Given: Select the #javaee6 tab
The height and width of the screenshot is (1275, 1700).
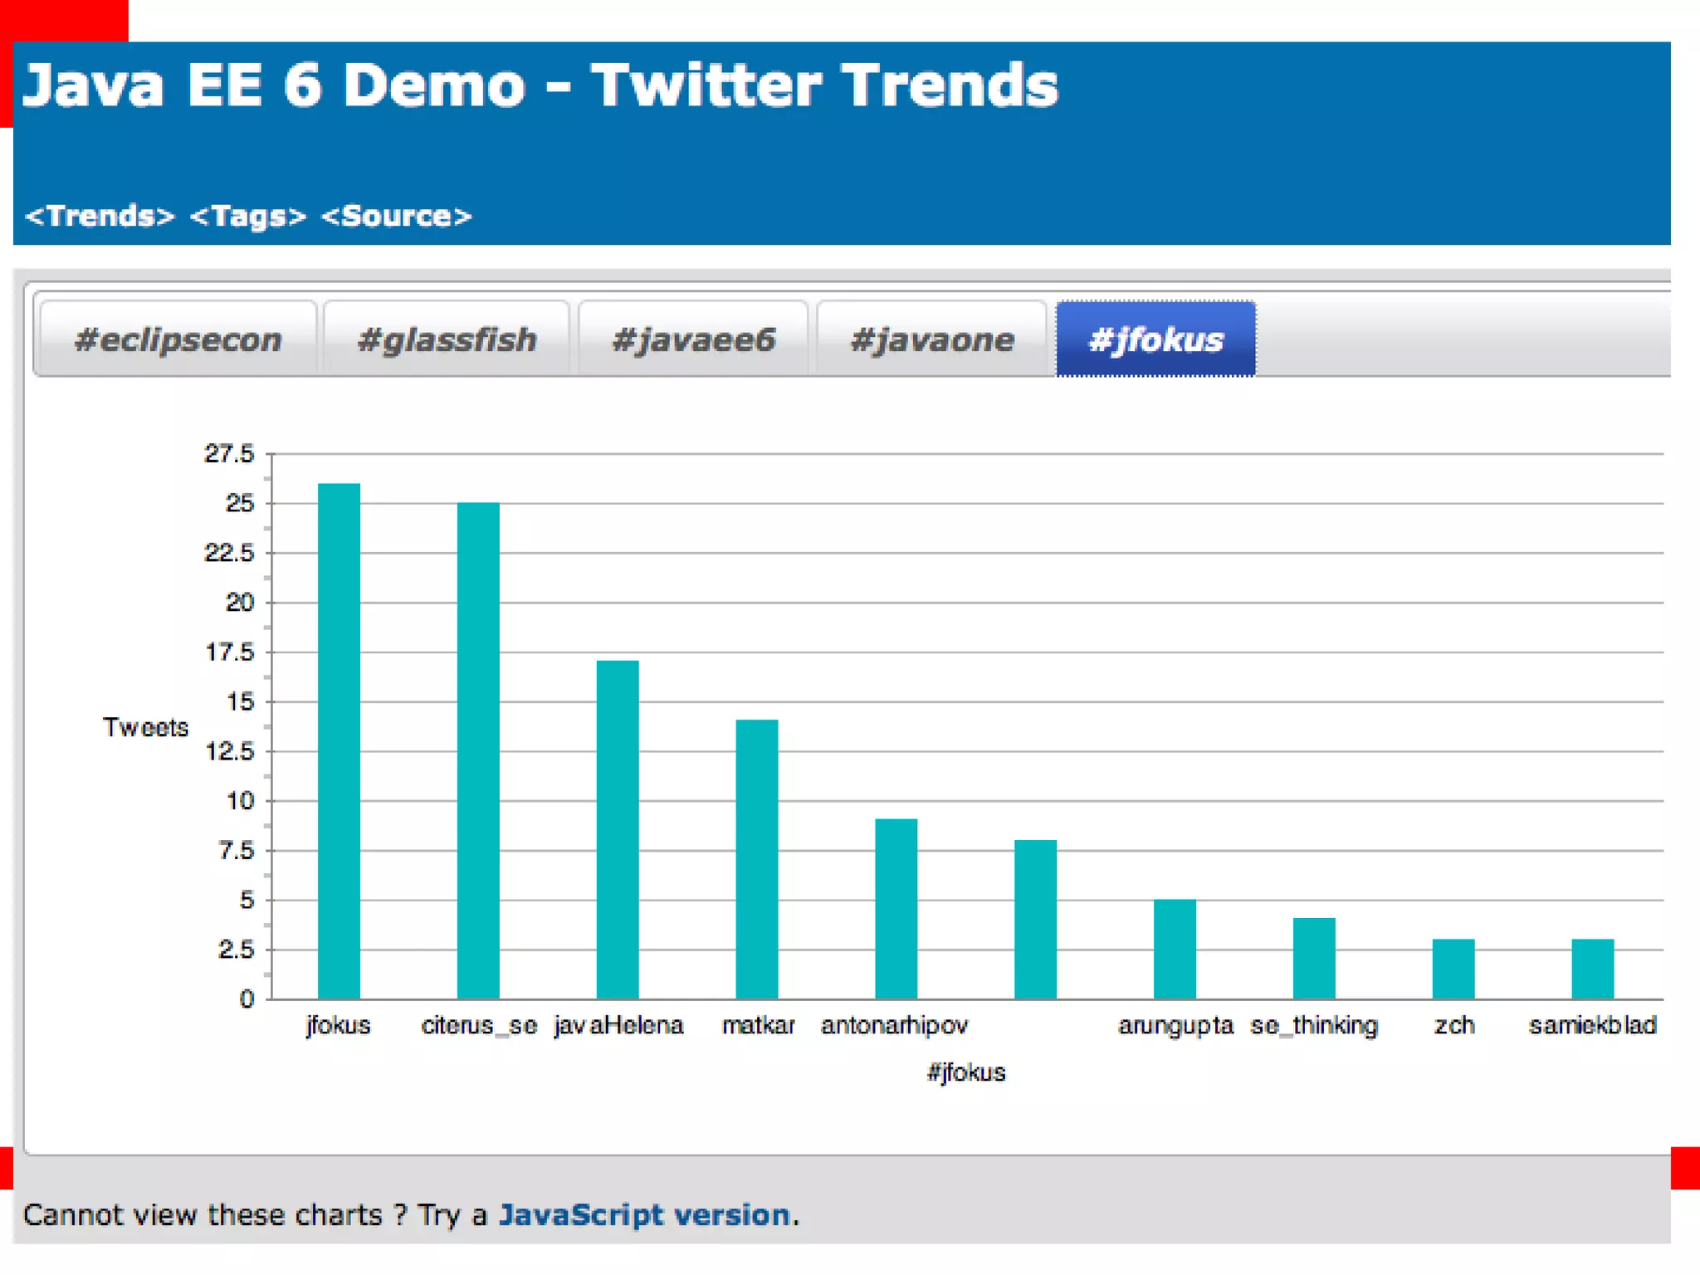Looking at the screenshot, I should tap(693, 340).
